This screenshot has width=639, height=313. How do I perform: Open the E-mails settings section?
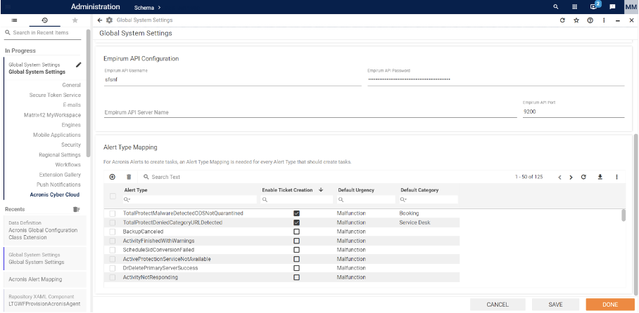tap(72, 105)
